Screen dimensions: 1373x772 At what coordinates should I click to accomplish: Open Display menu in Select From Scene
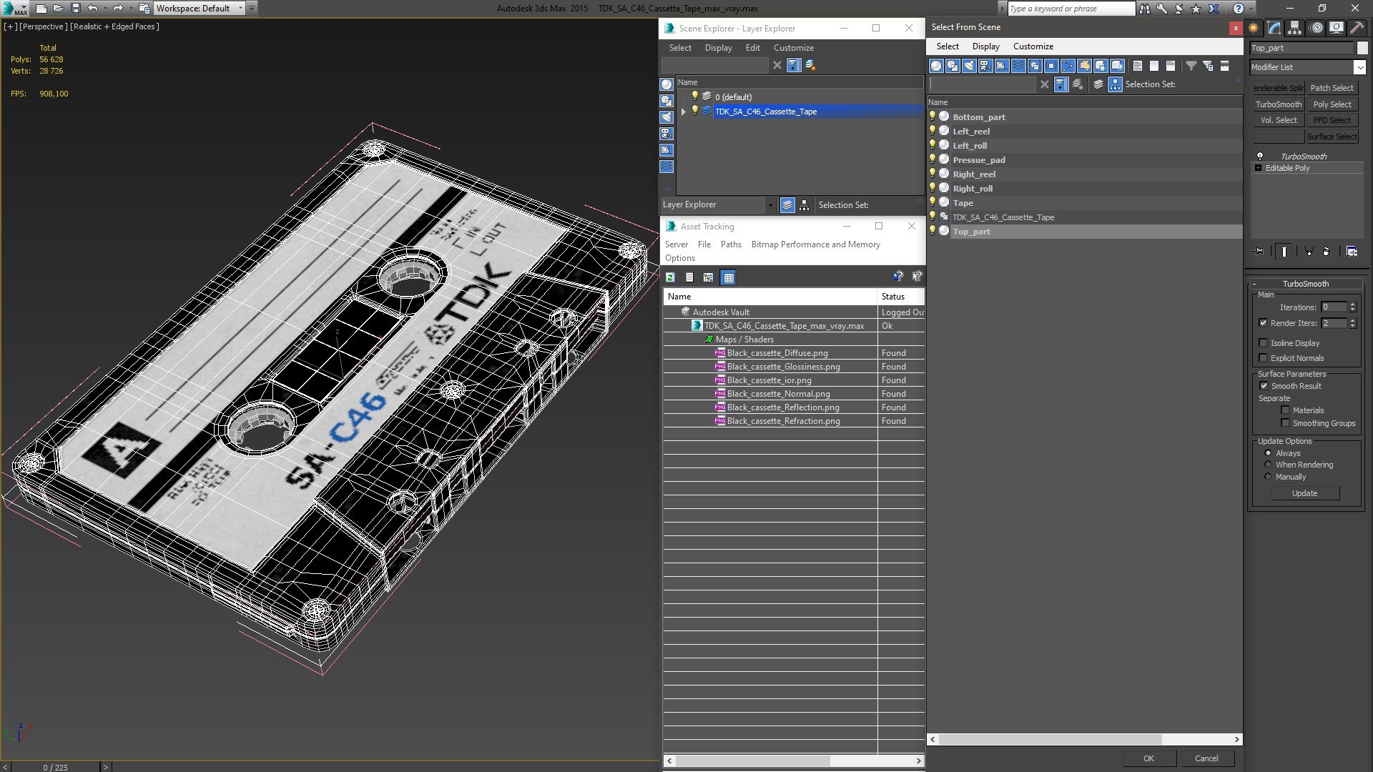tap(985, 46)
